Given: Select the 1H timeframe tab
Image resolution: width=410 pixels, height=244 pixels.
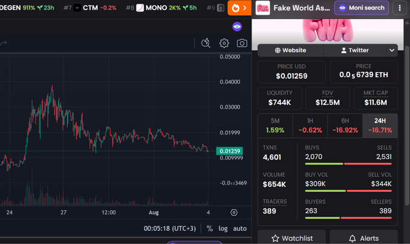Looking at the screenshot, I should point(310,125).
